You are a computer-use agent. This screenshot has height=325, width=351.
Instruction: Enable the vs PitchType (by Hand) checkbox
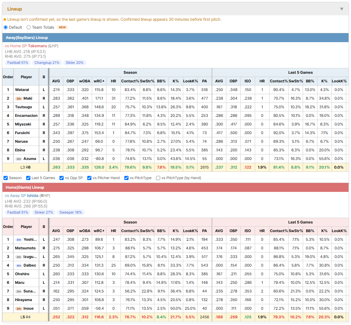(158, 178)
